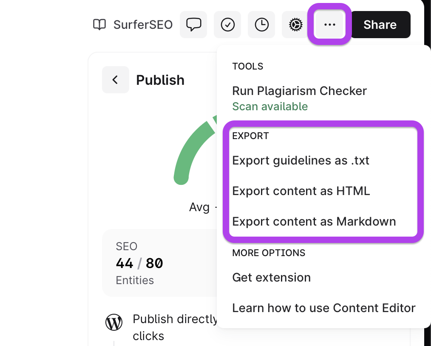431x346 pixels.
Task: Open Learn how to use Content Editor
Action: (x=323, y=308)
